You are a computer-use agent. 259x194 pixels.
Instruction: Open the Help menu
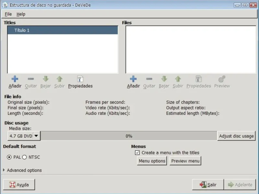(21, 14)
